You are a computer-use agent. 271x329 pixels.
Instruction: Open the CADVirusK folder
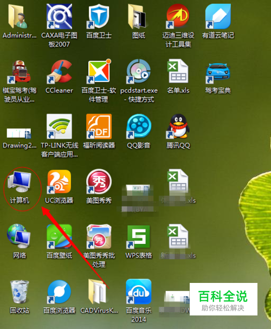coord(98,292)
